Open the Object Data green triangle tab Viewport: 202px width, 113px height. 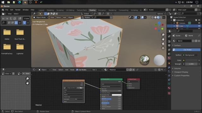(x=169, y=84)
